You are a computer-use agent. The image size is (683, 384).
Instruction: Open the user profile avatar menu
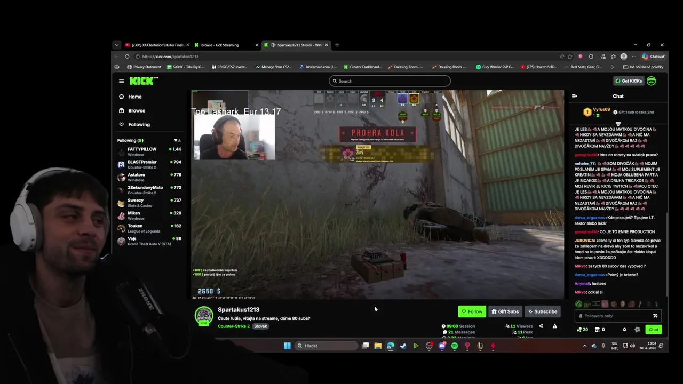click(651, 81)
